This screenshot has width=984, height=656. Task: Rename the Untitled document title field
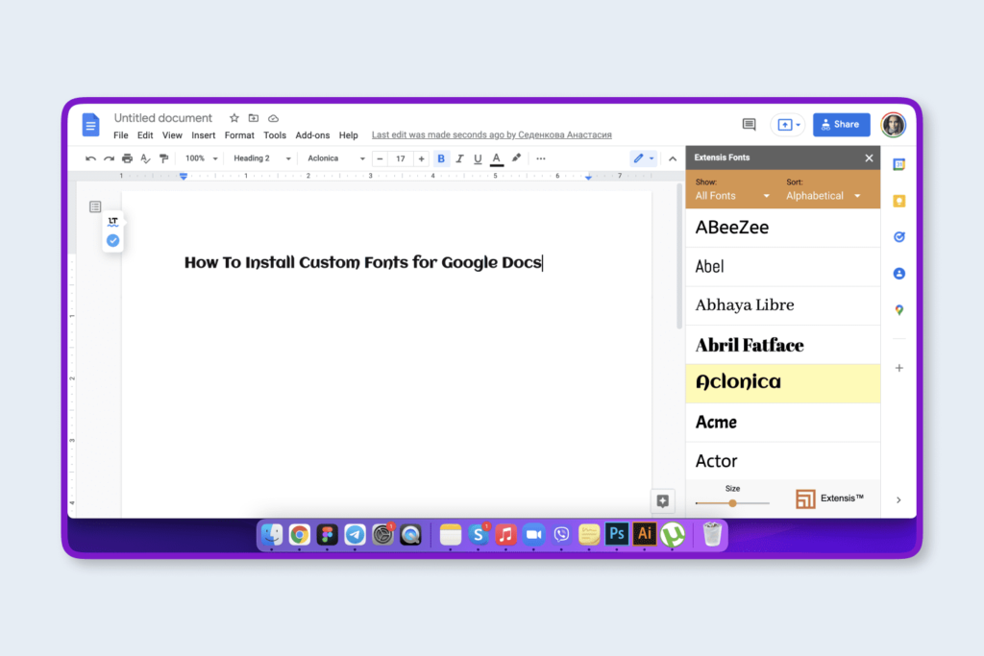coord(162,117)
